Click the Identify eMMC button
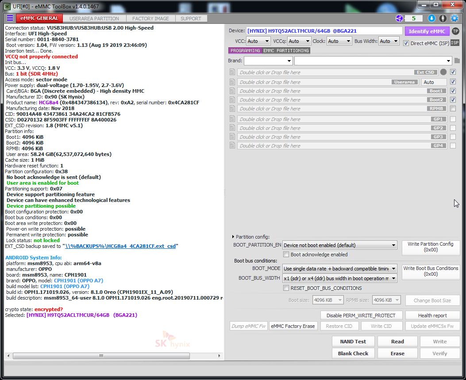The image size is (466, 380). click(427, 31)
